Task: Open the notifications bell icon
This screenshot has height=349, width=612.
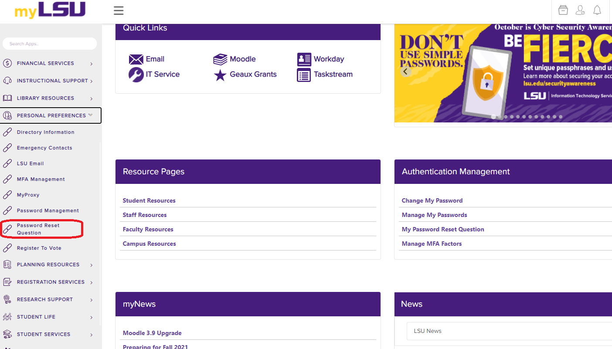Action: [597, 10]
